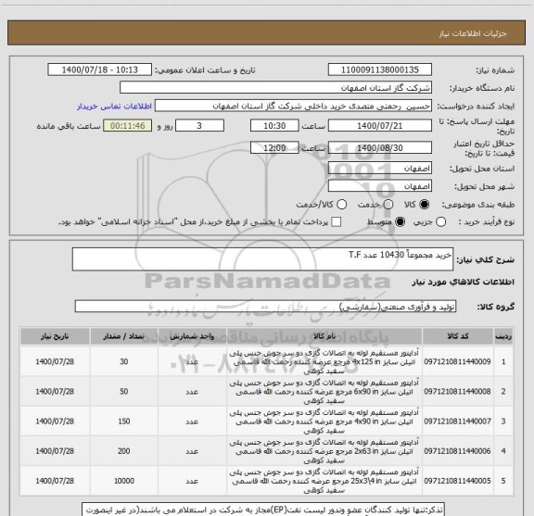Select the خدمت radio button
This screenshot has width=534, height=516.
coord(388,205)
